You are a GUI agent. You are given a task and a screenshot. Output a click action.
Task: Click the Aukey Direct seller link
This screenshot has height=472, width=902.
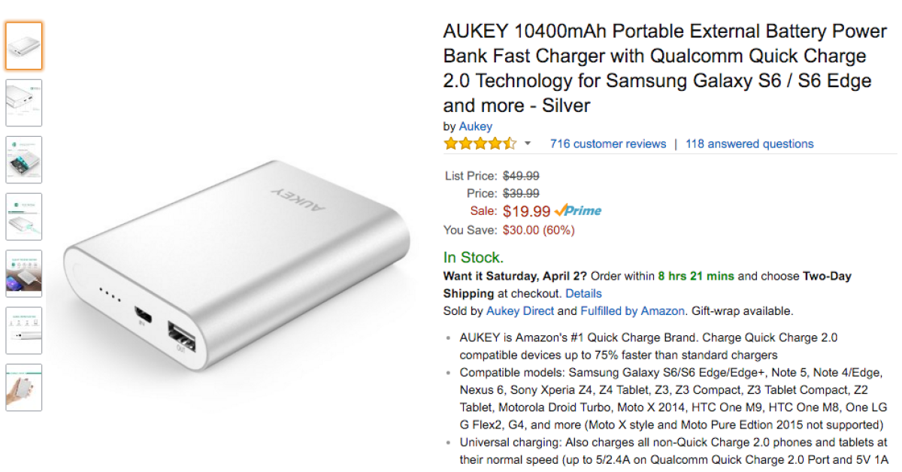pos(520,310)
